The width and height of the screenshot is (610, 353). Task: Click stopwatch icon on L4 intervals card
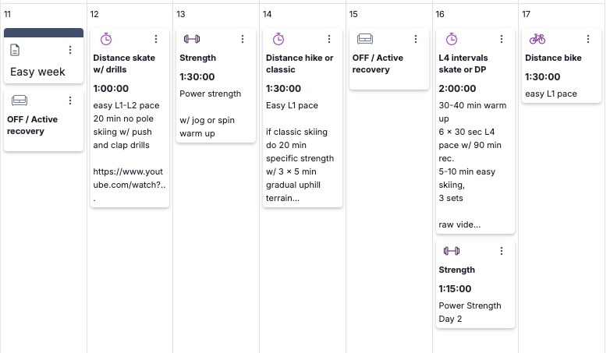click(x=452, y=39)
